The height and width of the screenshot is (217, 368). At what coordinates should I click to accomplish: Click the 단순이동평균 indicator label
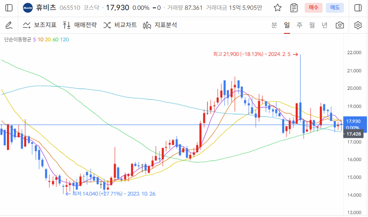(x=17, y=40)
